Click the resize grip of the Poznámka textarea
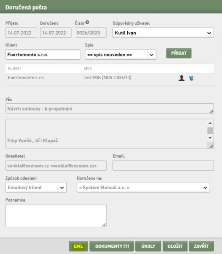 pyautogui.click(x=104, y=225)
